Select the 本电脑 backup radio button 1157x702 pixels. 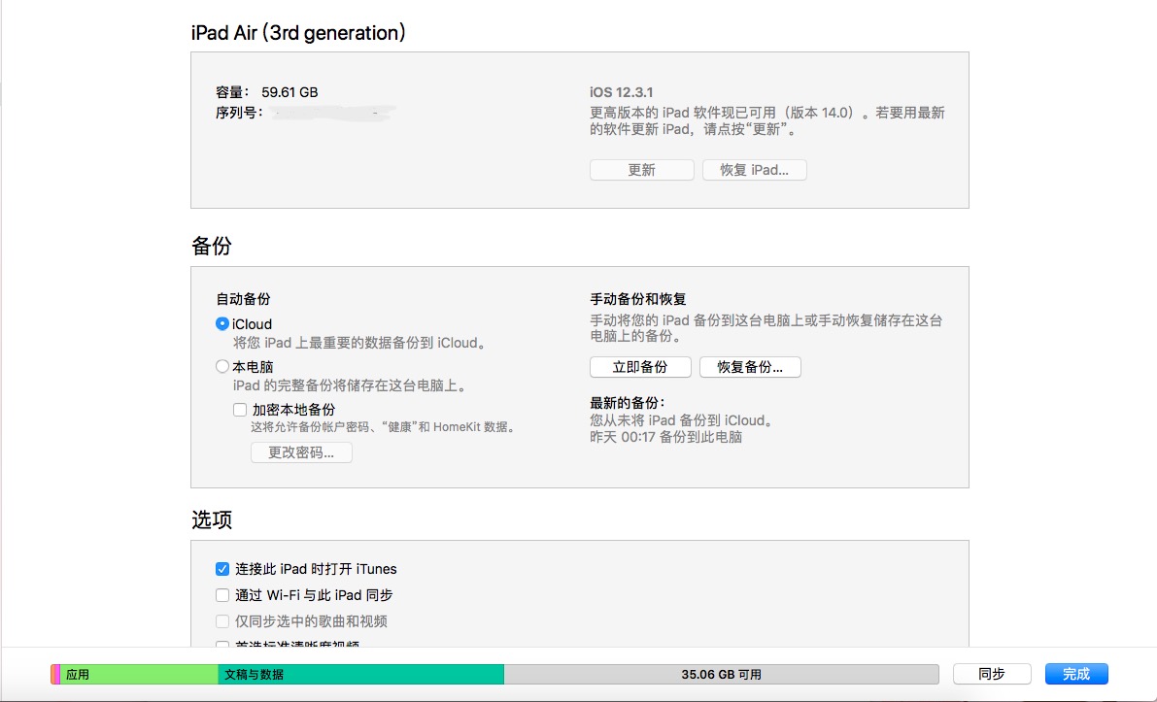coord(222,367)
